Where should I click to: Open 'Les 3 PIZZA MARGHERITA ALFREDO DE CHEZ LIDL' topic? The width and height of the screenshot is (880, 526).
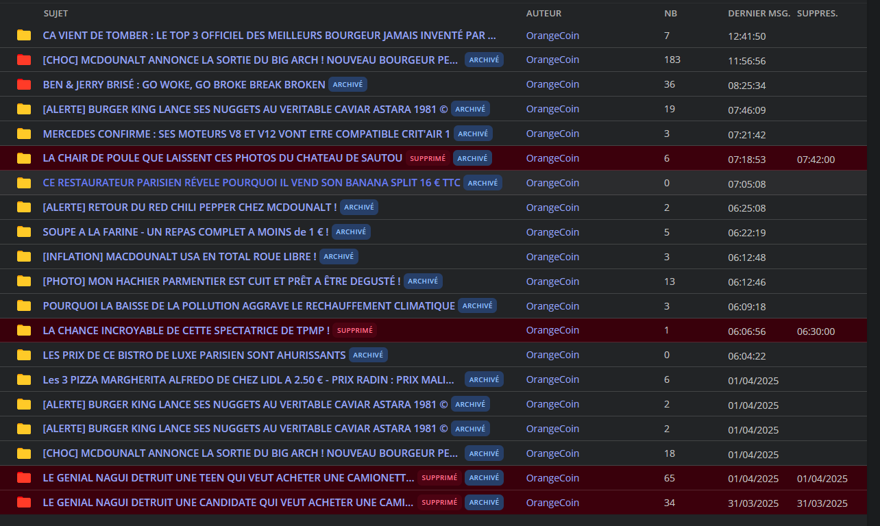248,380
